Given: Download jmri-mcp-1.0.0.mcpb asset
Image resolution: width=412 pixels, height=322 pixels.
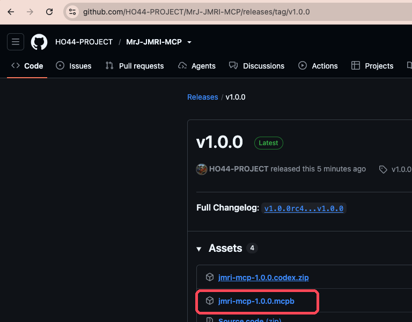Looking at the screenshot, I should (256, 301).
